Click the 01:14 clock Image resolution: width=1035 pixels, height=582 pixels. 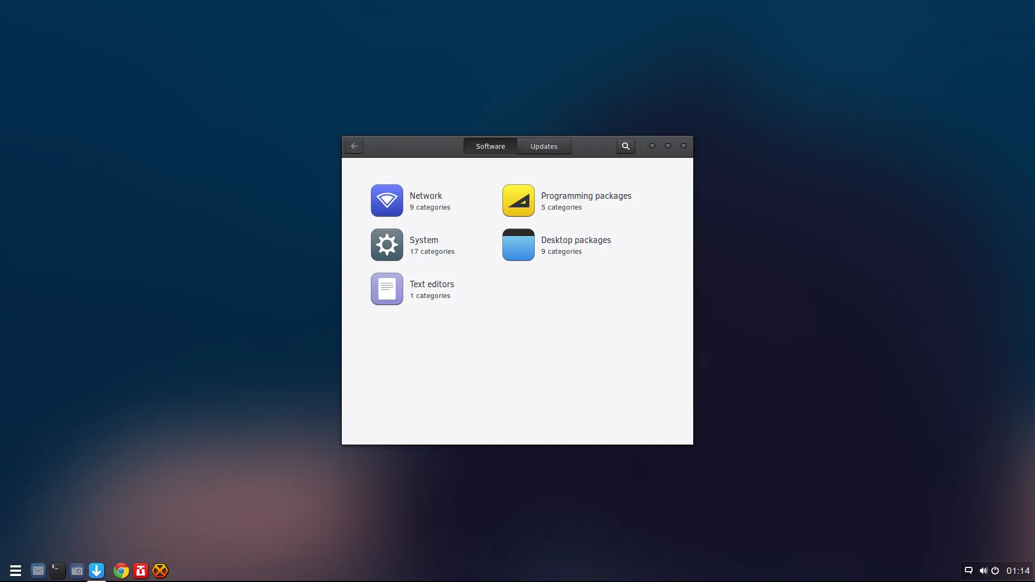pyautogui.click(x=1018, y=571)
